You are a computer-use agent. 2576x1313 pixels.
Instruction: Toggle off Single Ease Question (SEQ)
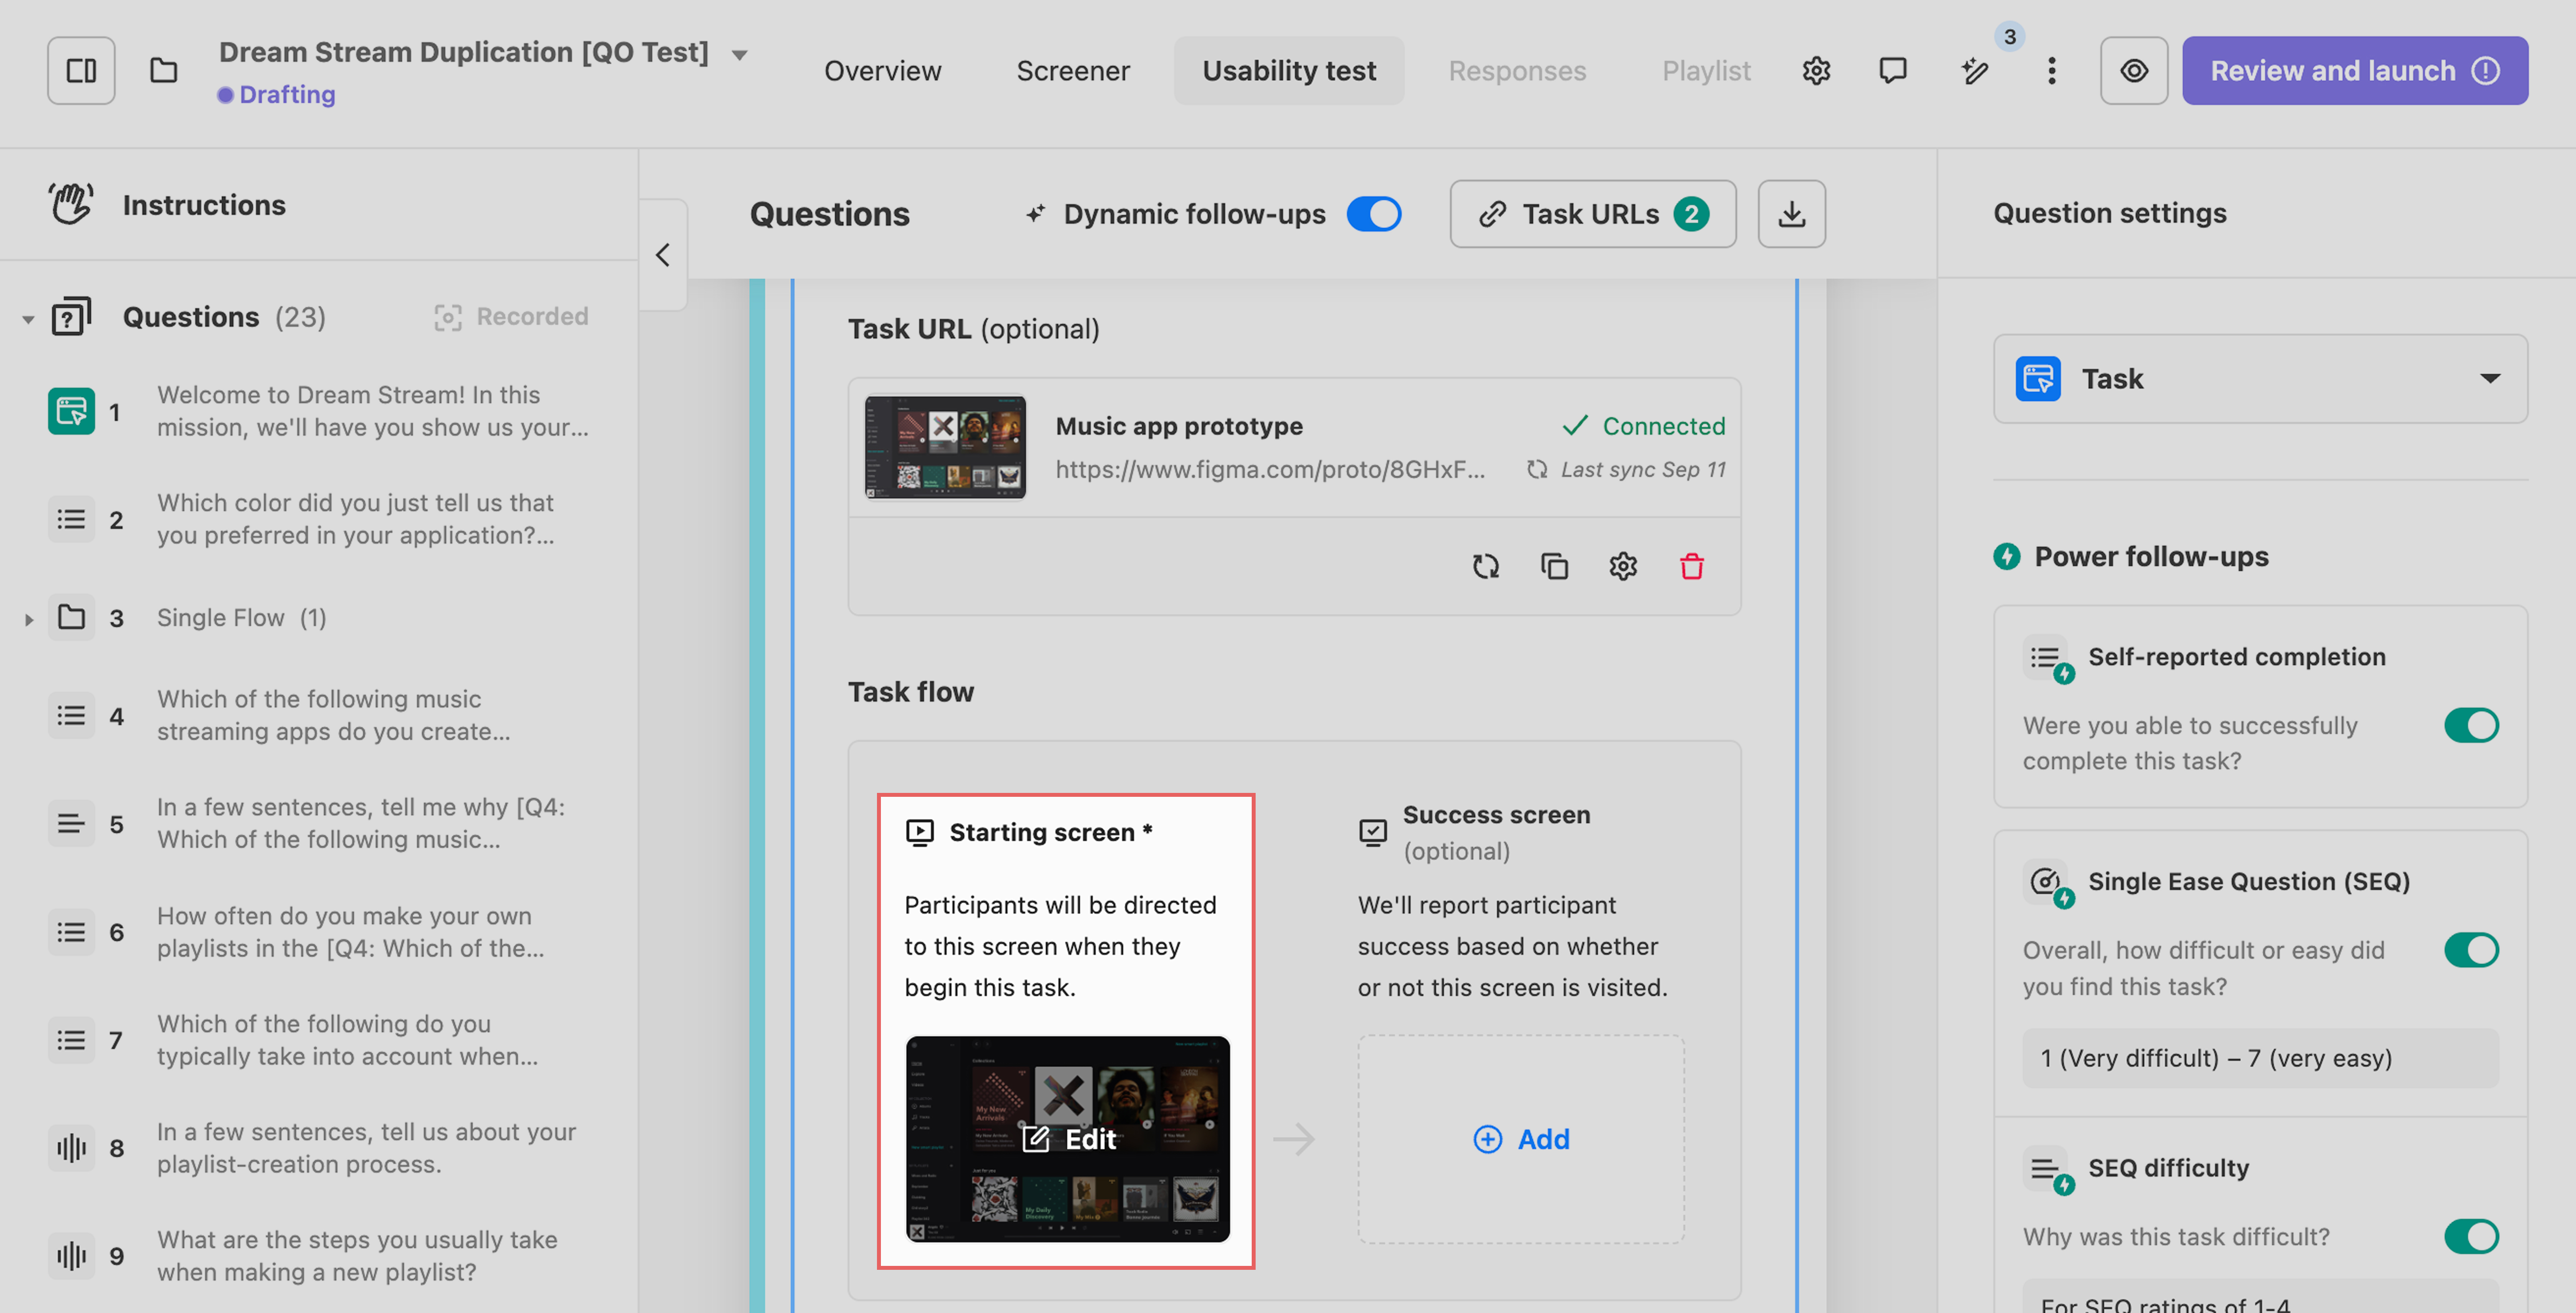click(2470, 950)
